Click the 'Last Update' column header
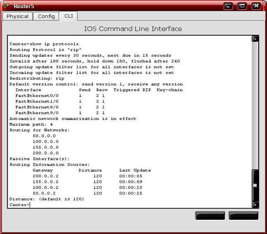 pyautogui.click(x=135, y=171)
